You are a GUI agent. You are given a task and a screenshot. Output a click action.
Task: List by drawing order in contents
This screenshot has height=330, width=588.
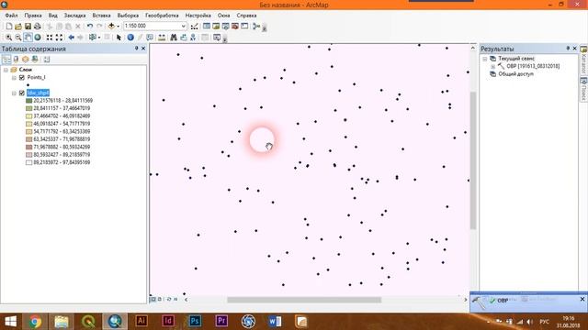tap(6, 59)
